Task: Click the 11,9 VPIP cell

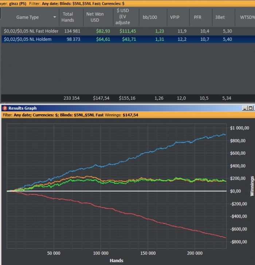Action: tap(182, 31)
